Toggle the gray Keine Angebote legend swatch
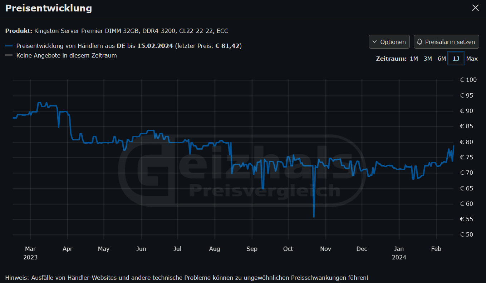 (x=9, y=56)
